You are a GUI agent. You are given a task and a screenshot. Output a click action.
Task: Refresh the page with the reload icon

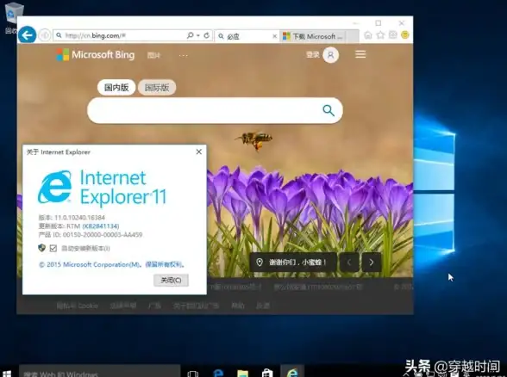click(x=207, y=35)
